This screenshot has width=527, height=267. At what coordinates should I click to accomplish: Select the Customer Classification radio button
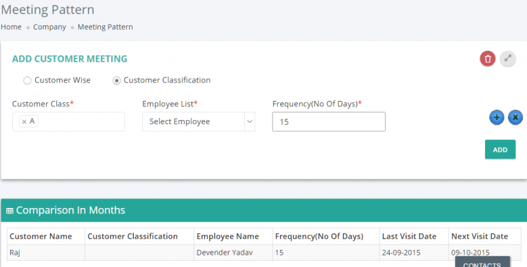coord(117,80)
